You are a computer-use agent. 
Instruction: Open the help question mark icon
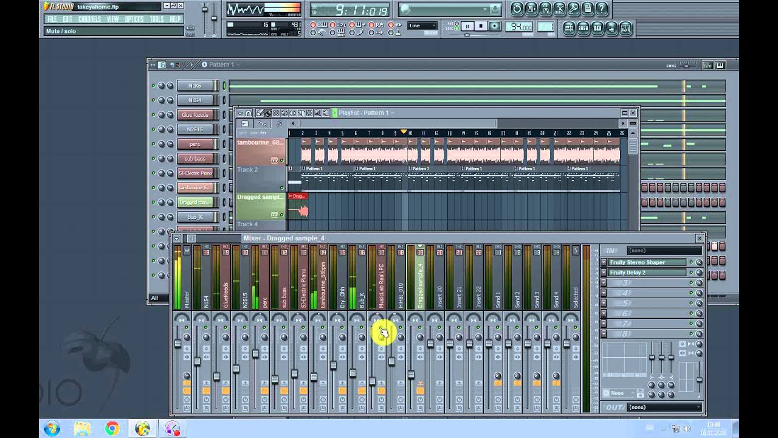coord(601,9)
